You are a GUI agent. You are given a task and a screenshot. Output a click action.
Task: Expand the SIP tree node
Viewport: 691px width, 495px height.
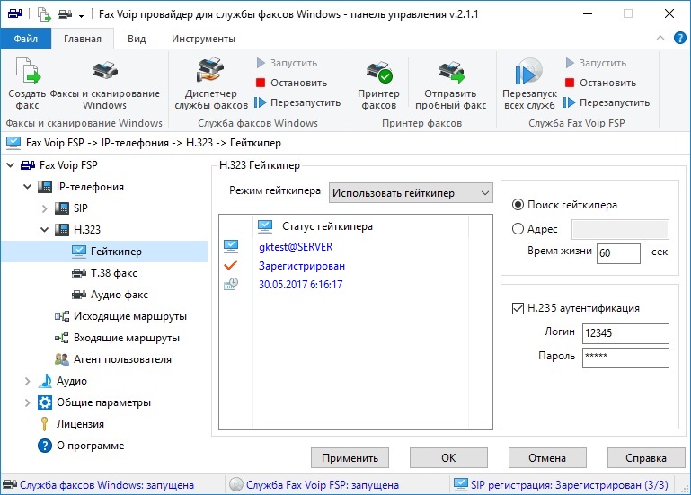click(45, 208)
